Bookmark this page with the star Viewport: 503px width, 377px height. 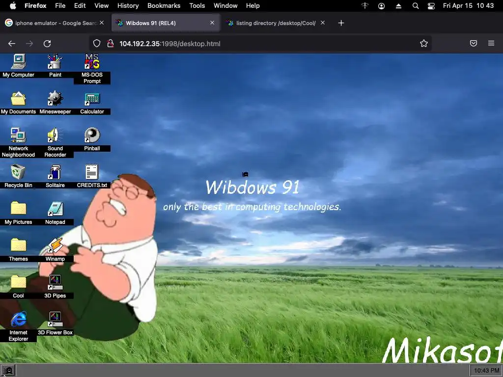click(424, 43)
